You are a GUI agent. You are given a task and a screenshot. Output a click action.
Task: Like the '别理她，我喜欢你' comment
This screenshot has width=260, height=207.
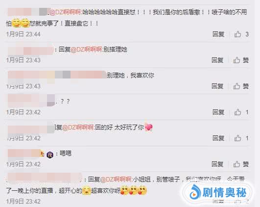click(x=236, y=86)
